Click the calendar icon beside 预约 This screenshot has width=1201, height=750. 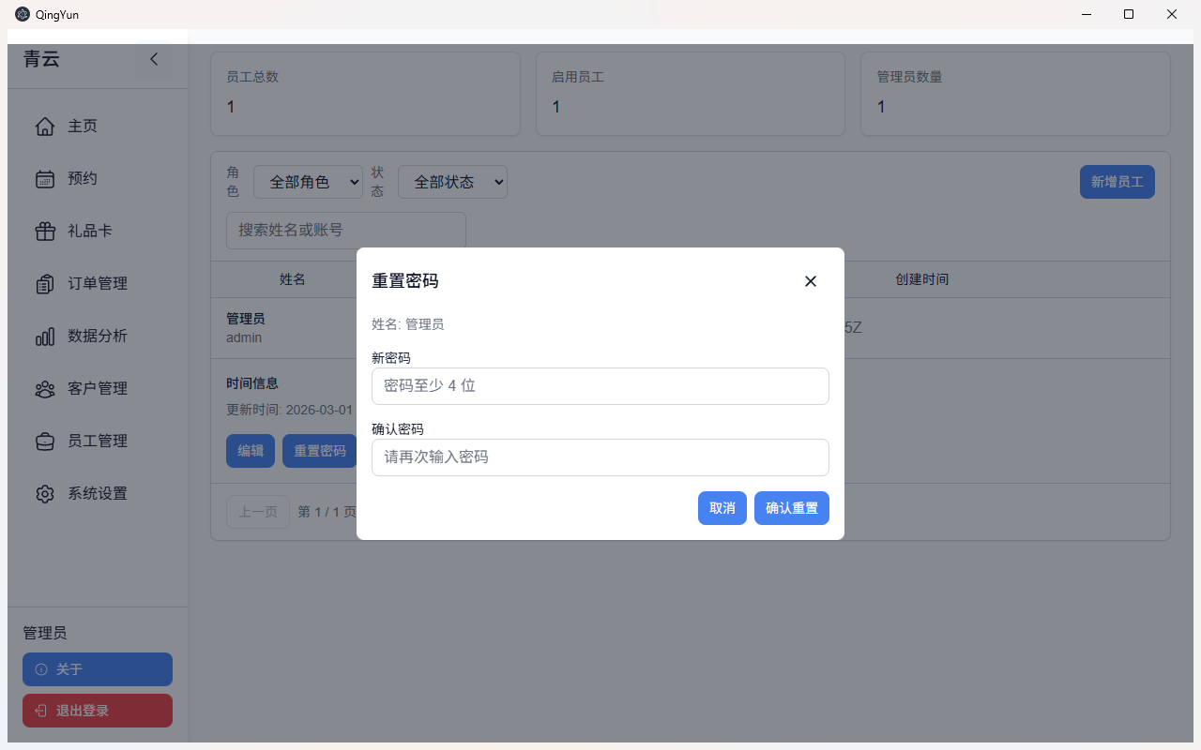coord(45,178)
